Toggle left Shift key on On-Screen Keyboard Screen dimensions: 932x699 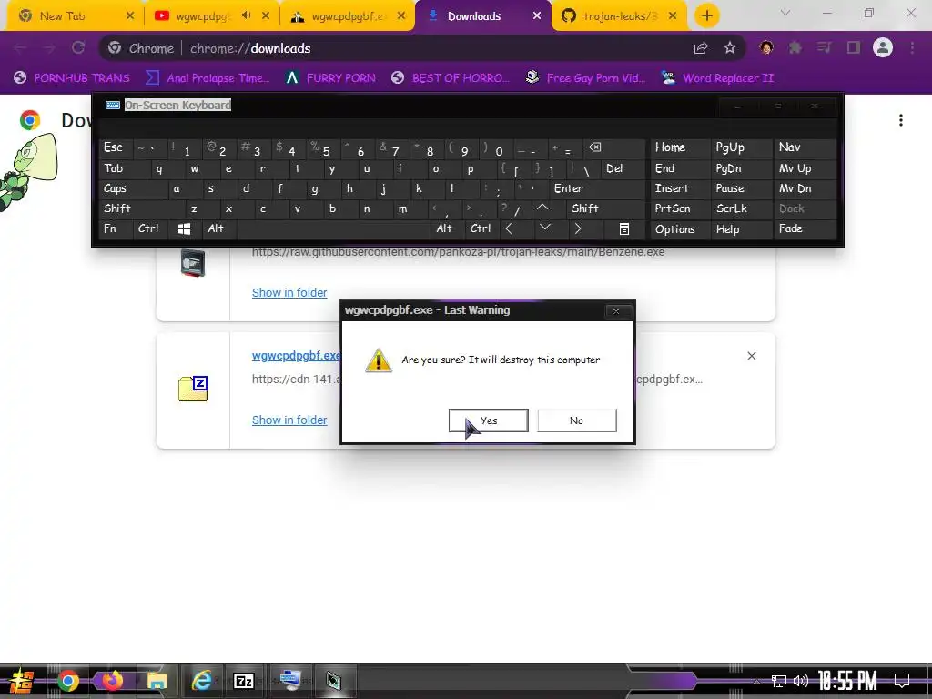(141, 208)
